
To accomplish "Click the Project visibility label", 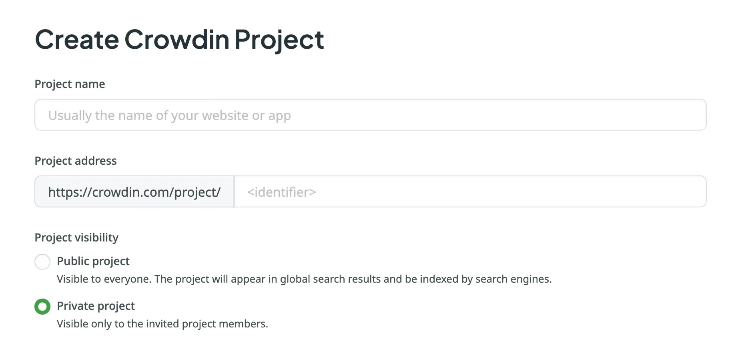I will (76, 237).
